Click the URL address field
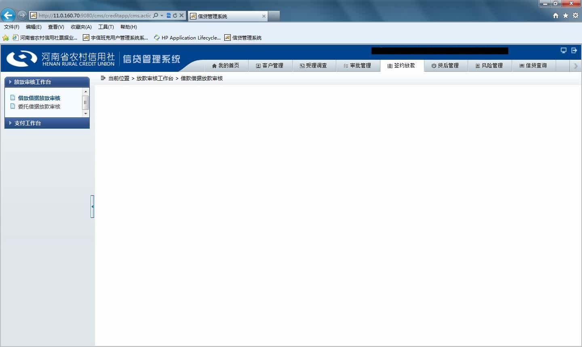This screenshot has height=347, width=582. (x=95, y=15)
